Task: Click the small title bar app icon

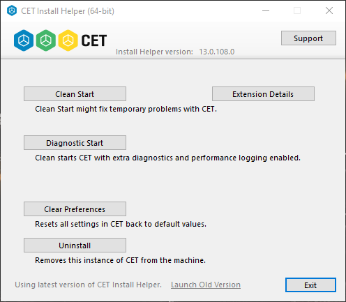Action: [x=12, y=10]
